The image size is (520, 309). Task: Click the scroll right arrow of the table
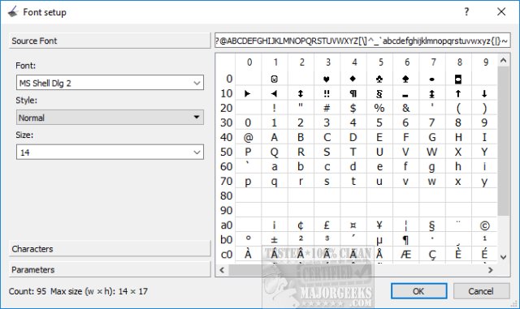pos(491,270)
